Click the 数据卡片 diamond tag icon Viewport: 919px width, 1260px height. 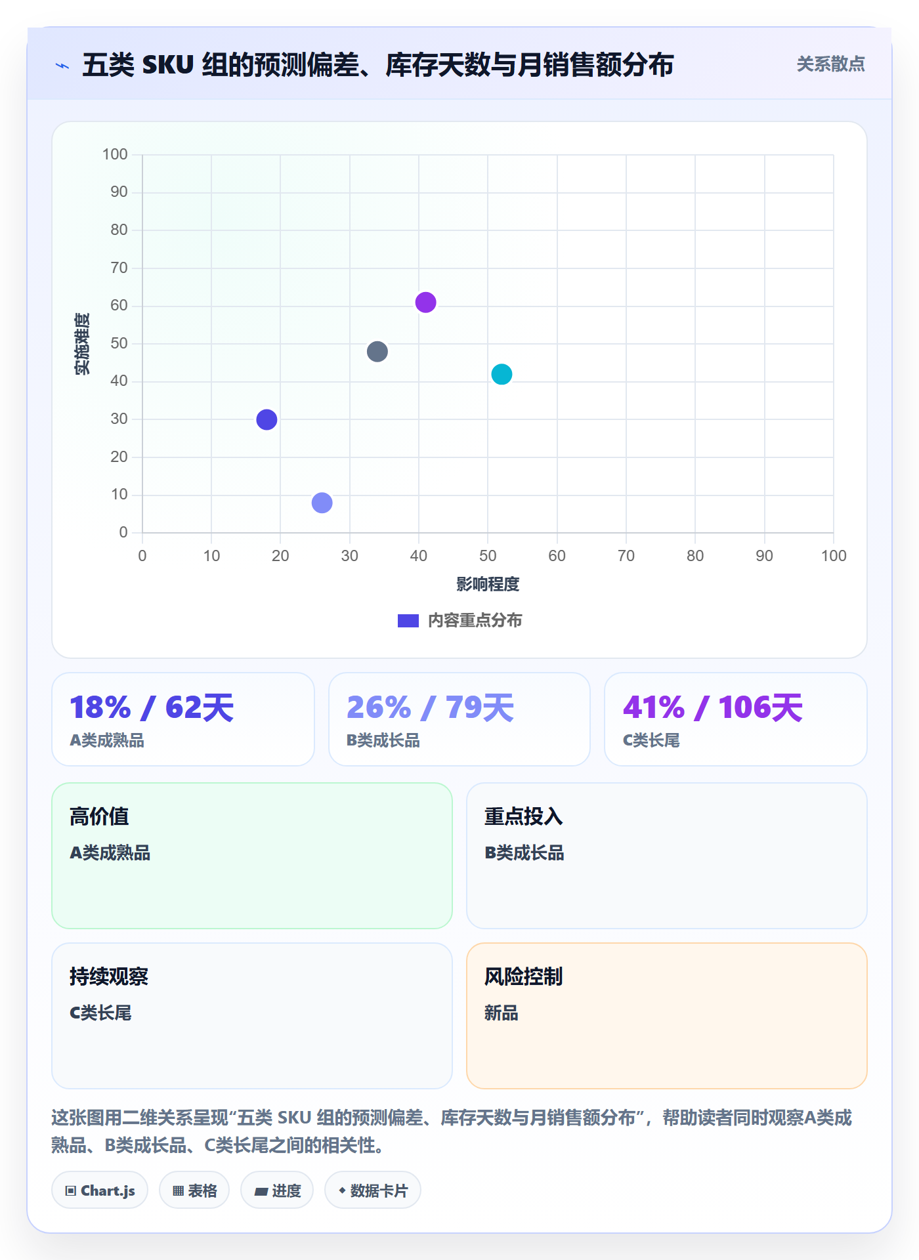coord(342,1190)
